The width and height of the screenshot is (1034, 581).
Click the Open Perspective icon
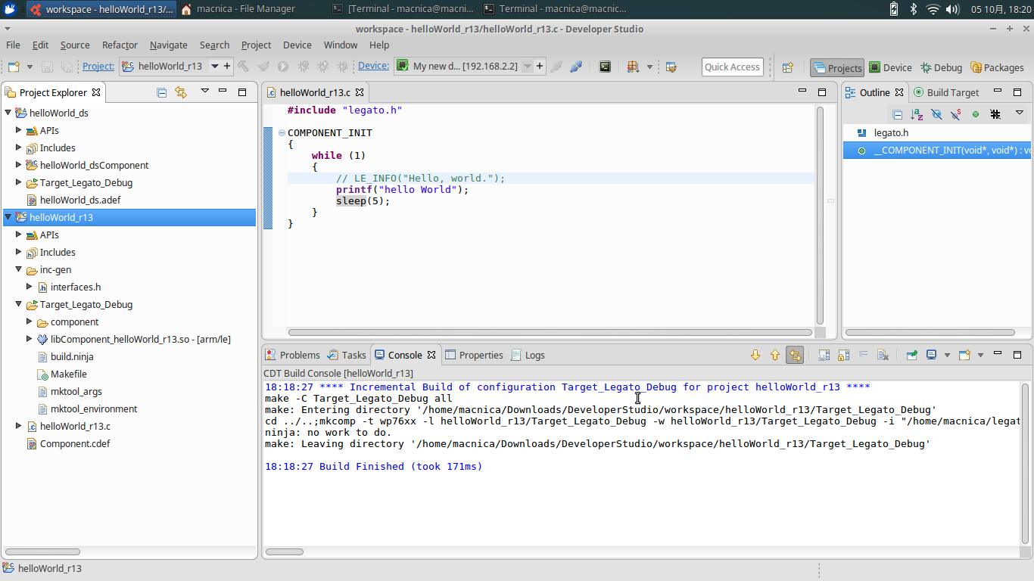point(787,67)
